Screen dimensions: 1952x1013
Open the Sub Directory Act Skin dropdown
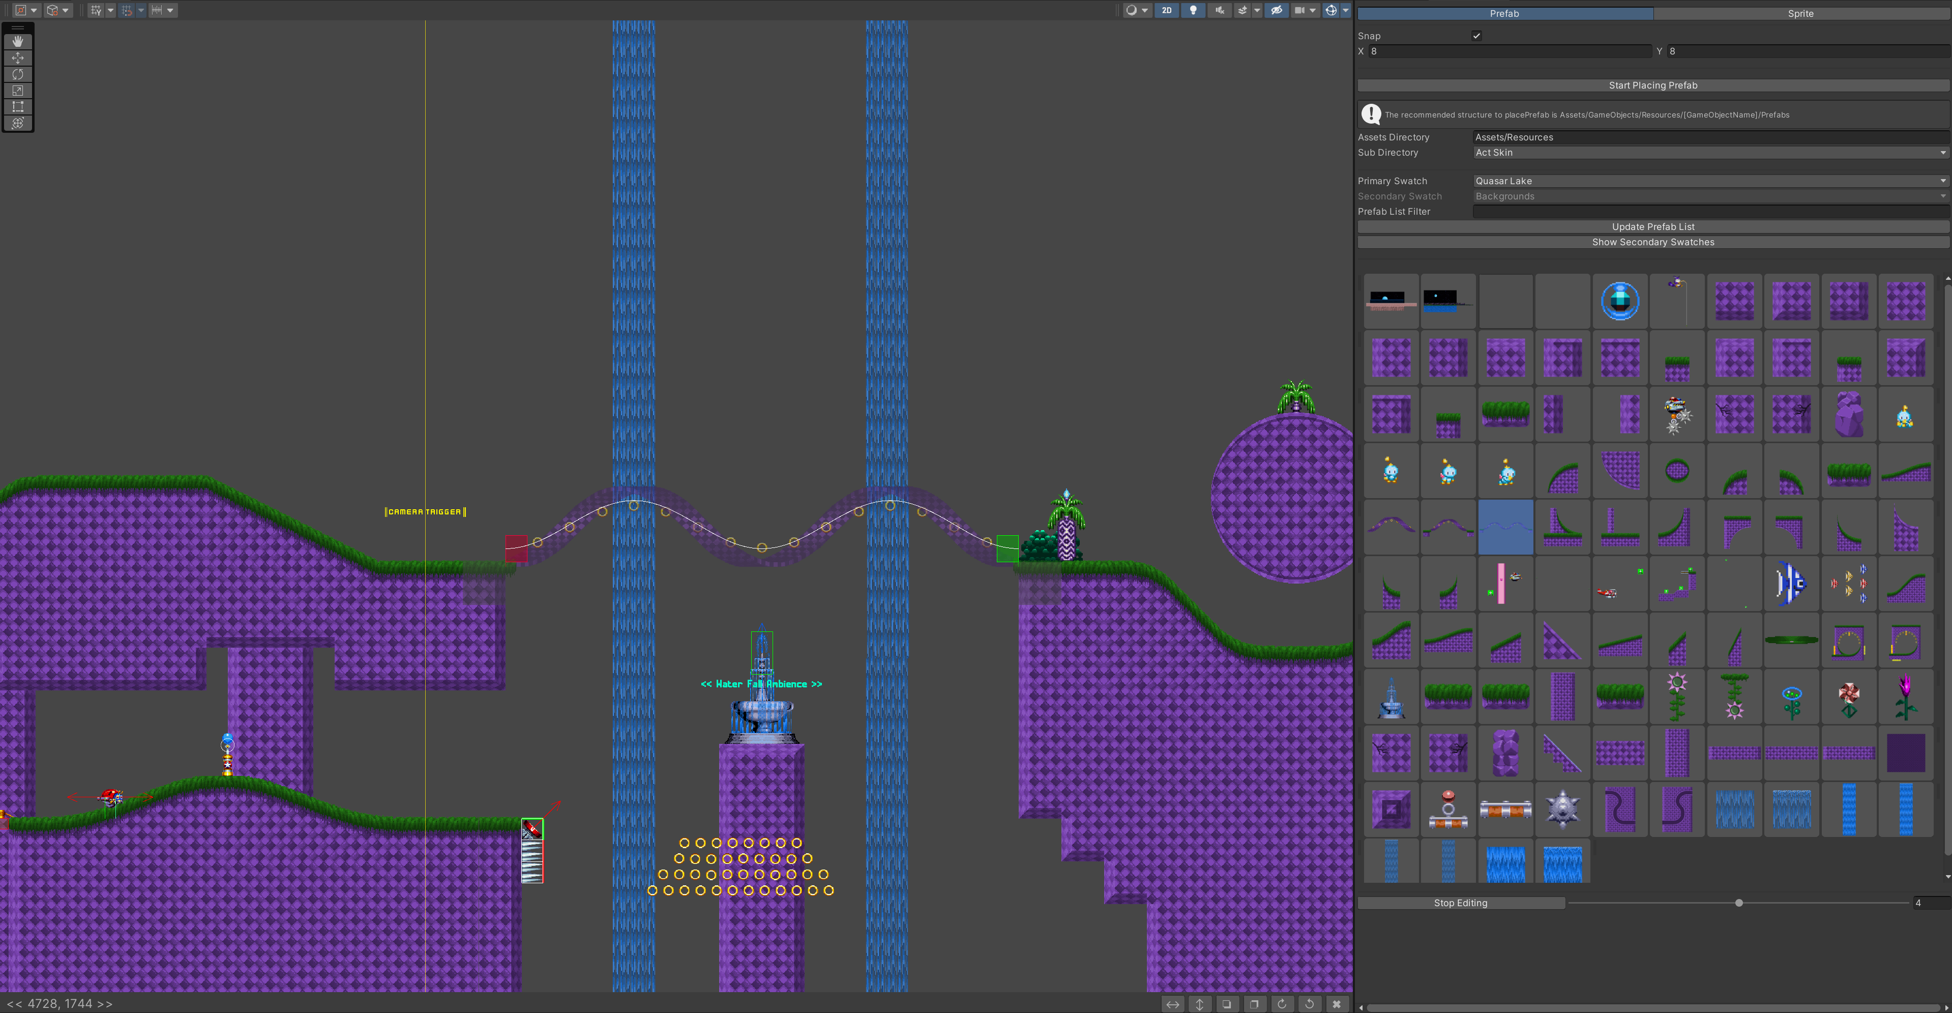pyautogui.click(x=1709, y=153)
